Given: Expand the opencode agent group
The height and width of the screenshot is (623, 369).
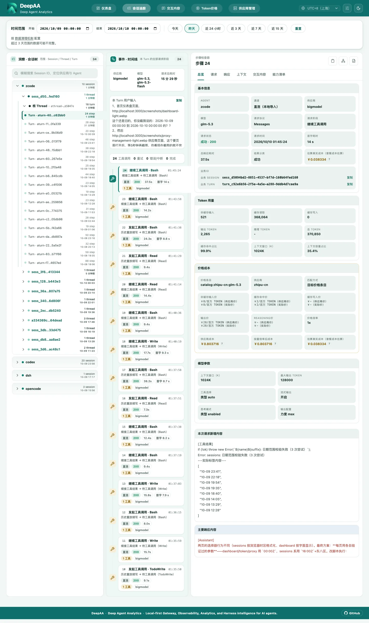Looking at the screenshot, I should click(x=17, y=389).
